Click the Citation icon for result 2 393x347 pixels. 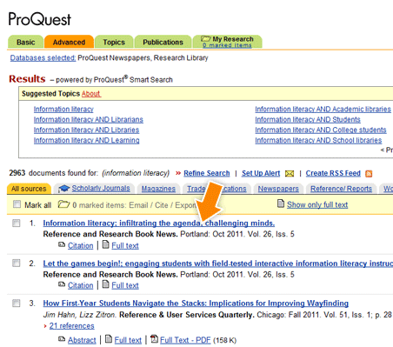(x=62, y=284)
